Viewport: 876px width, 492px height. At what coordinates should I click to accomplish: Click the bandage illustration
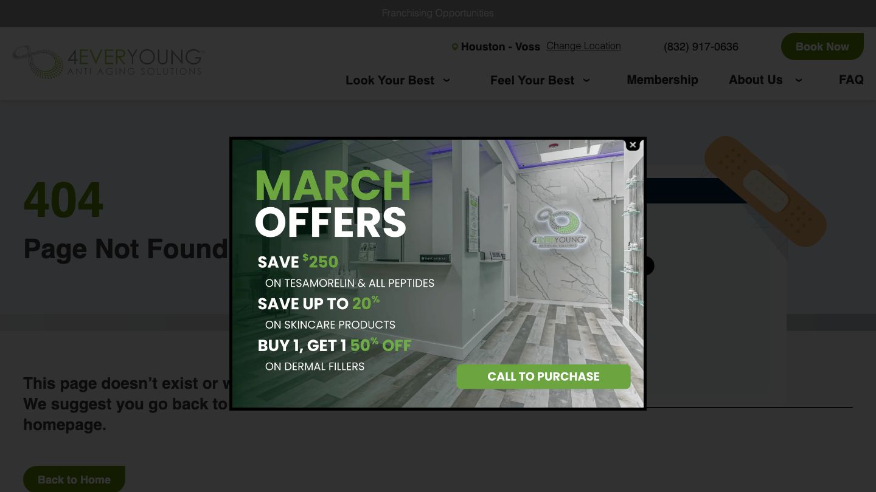click(x=765, y=191)
